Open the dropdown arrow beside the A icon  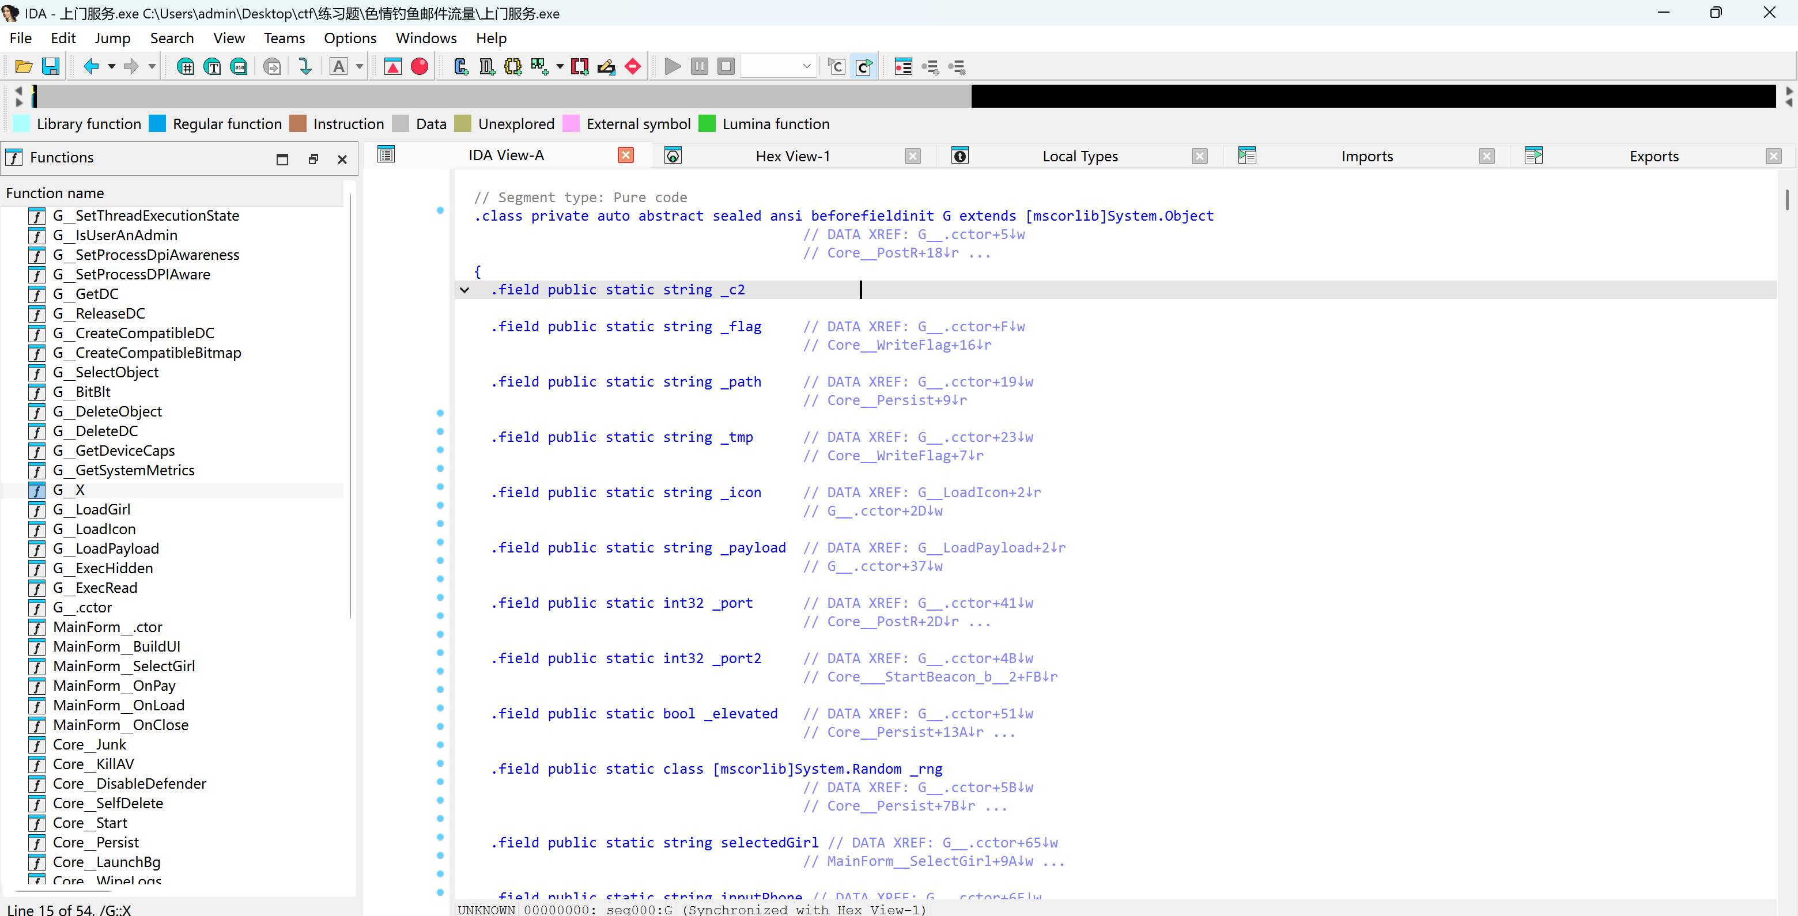(360, 67)
